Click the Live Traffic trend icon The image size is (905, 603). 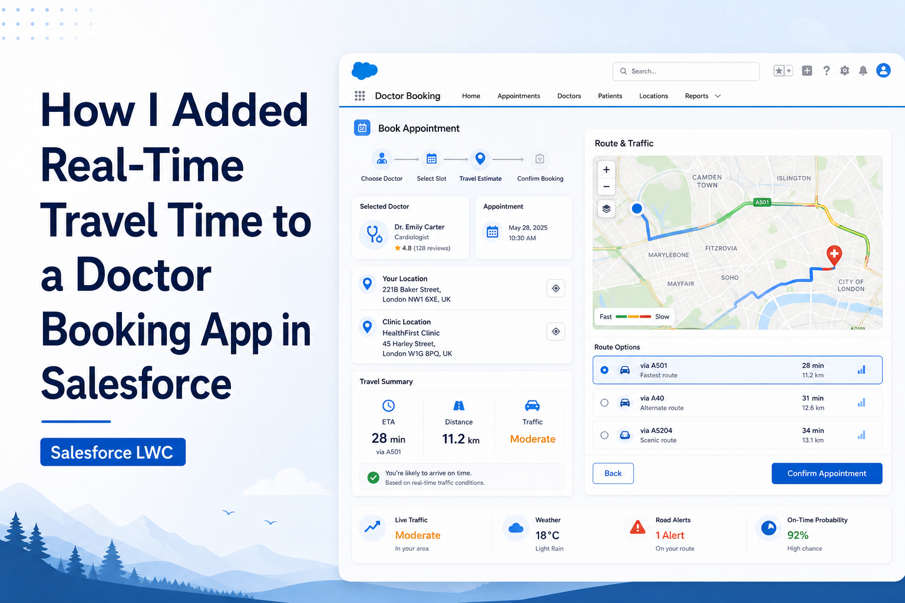[373, 528]
